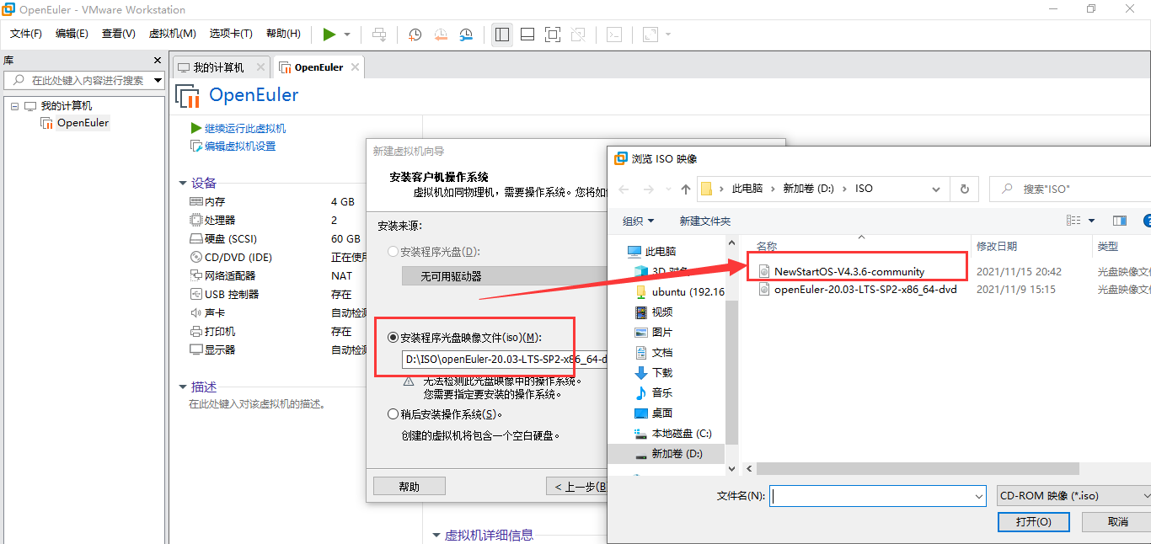Click the send Ctrl+Alt+Del toolbar icon
The width and height of the screenshot is (1151, 544).
click(x=379, y=35)
